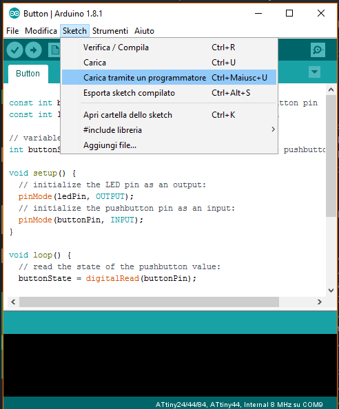Open the Aiuto menu

click(x=144, y=31)
